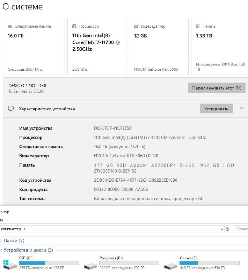Screen dimensions: 248x280
Task: Collapse the Характеристики устройства section chevron
Action: click(x=242, y=108)
